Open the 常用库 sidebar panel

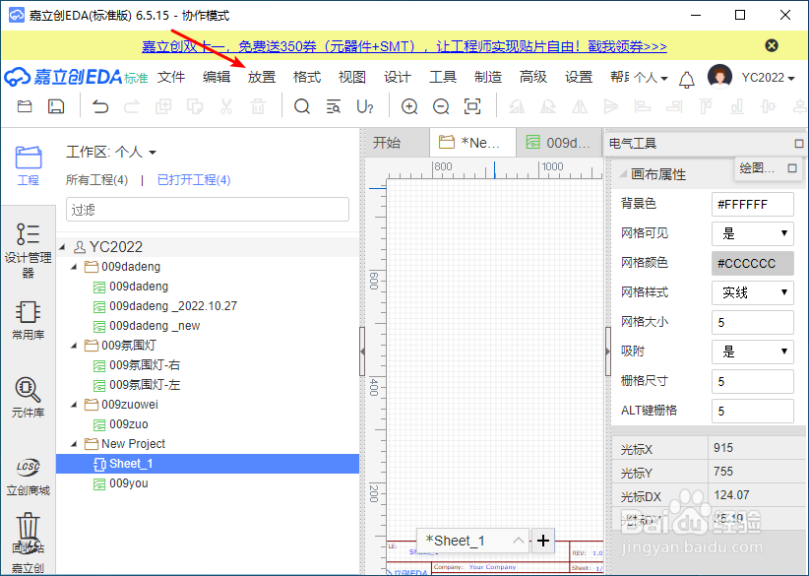[x=29, y=321]
